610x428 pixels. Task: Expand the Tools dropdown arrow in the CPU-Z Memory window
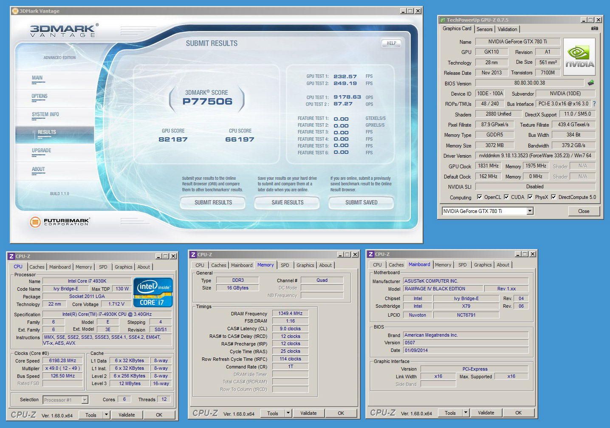(x=288, y=413)
